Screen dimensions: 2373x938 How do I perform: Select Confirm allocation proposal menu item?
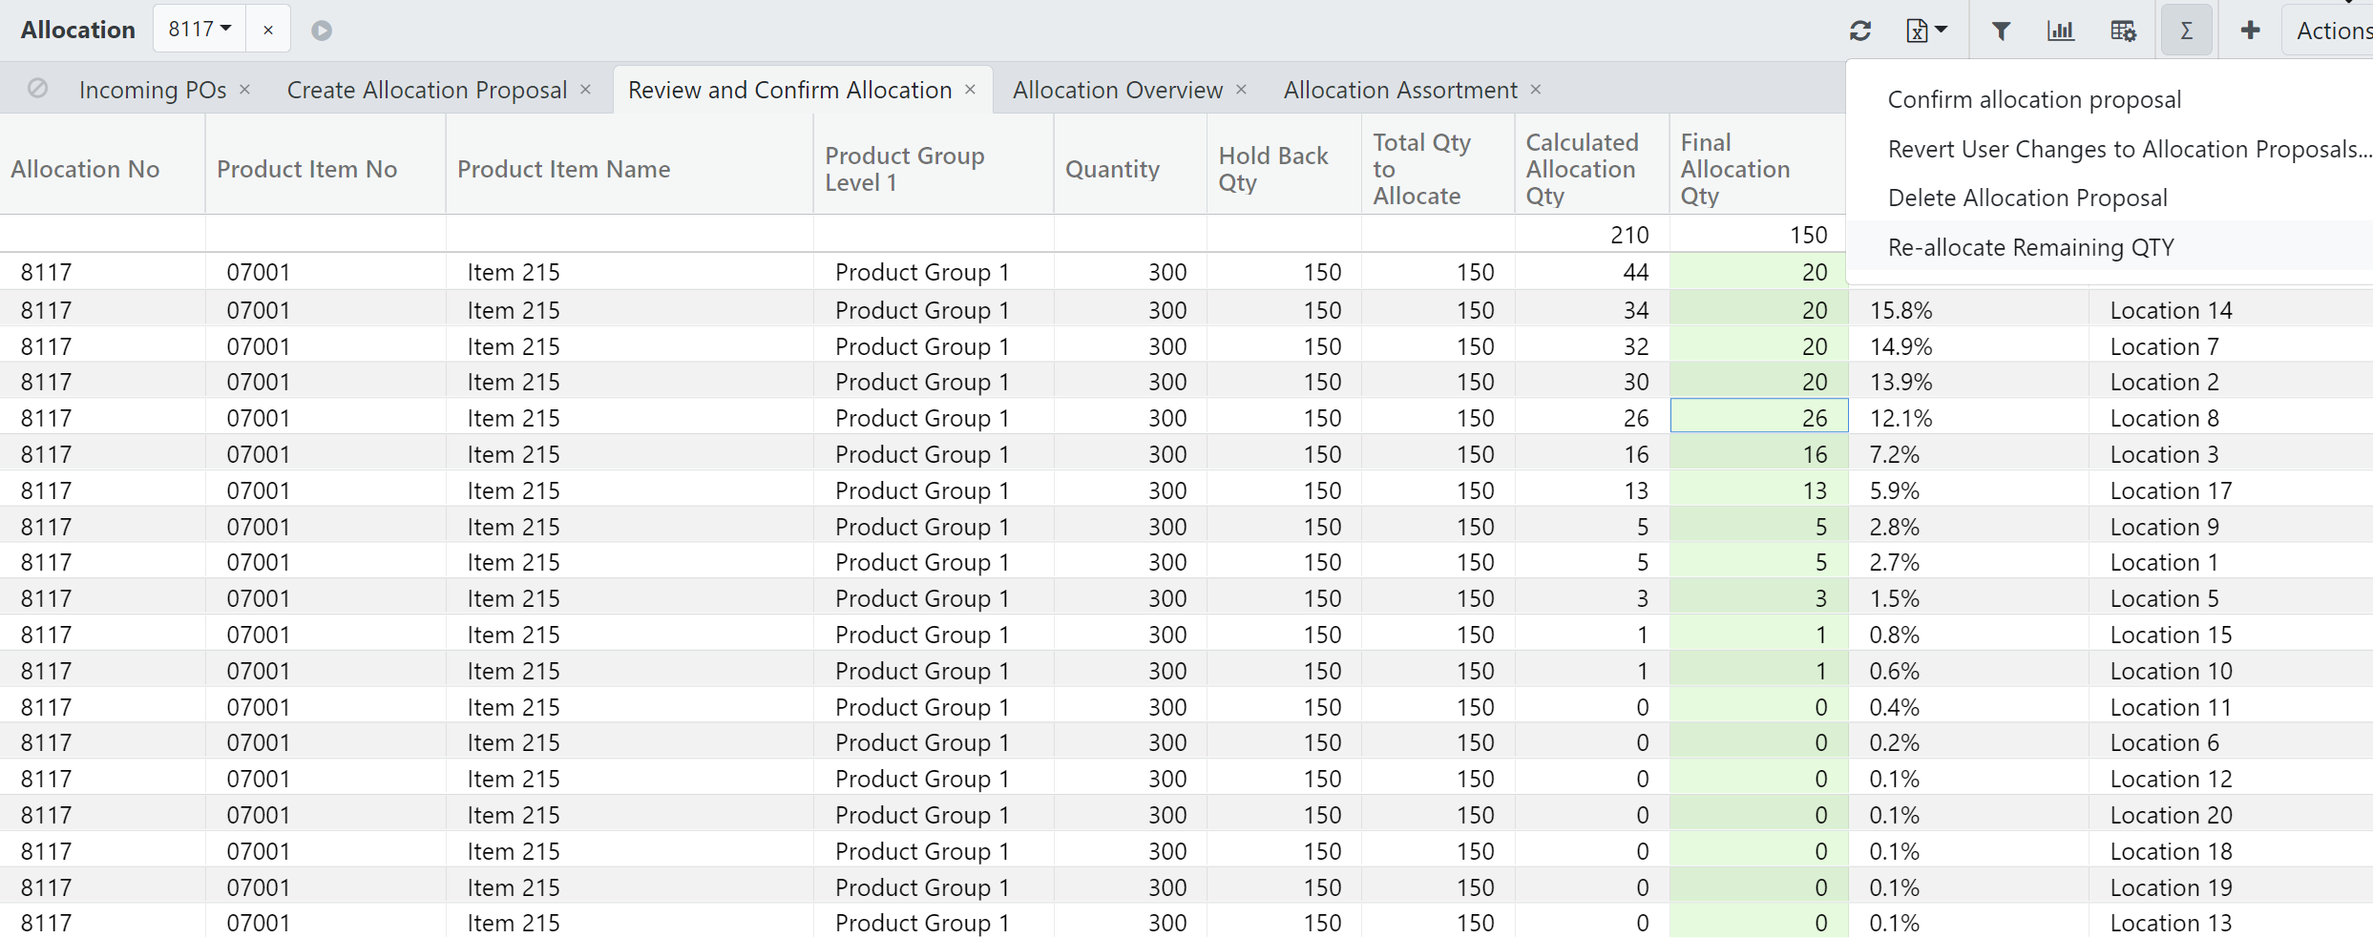pos(2033,99)
